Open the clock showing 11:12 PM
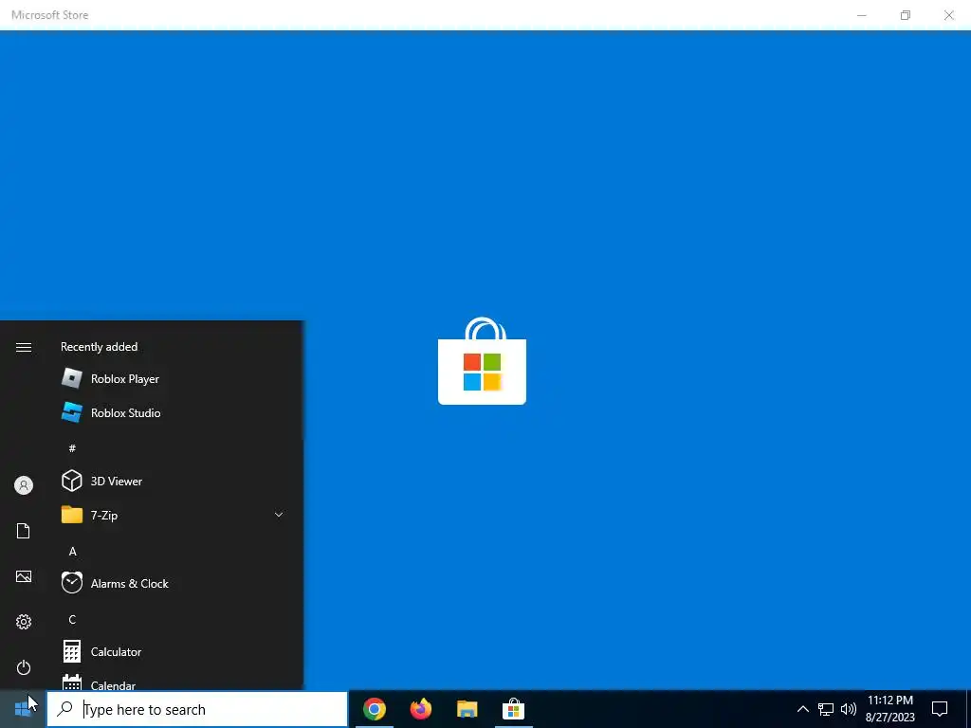The width and height of the screenshot is (971, 728). [889, 709]
